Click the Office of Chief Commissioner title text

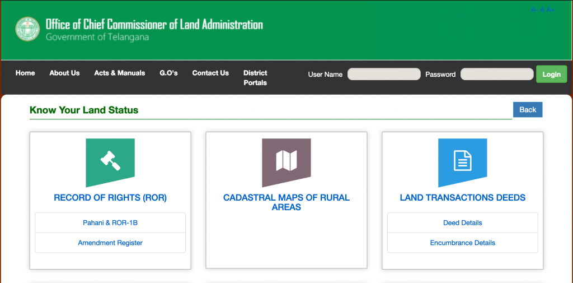tap(154, 25)
